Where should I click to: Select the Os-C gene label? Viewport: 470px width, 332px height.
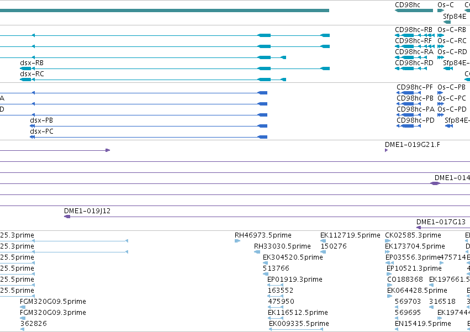[x=445, y=5]
